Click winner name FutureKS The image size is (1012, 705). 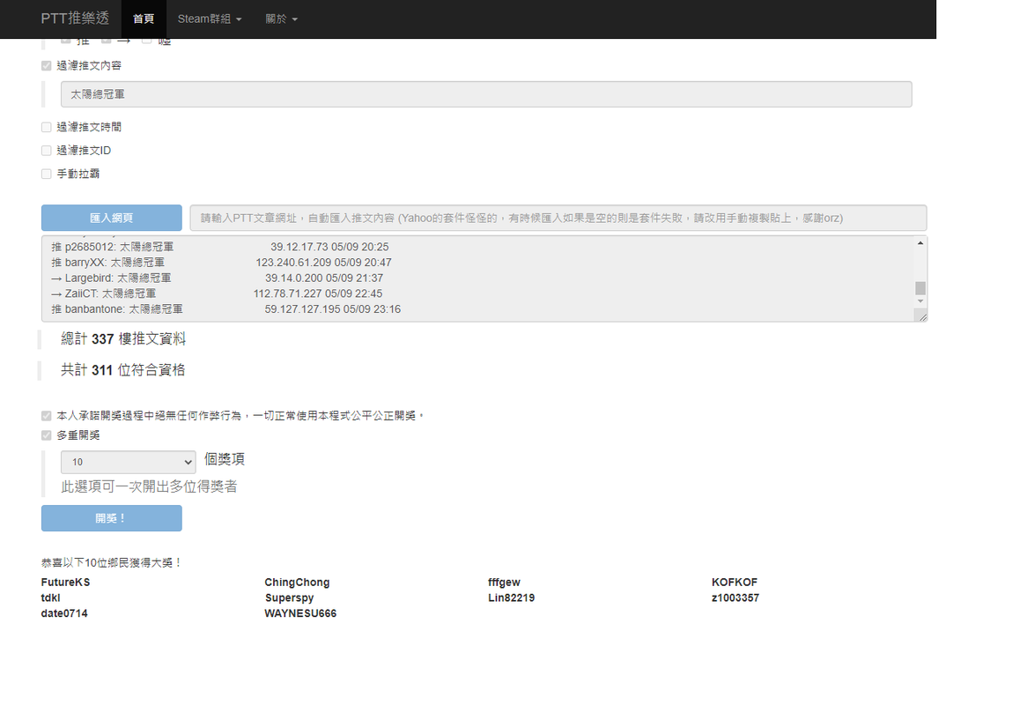point(65,583)
